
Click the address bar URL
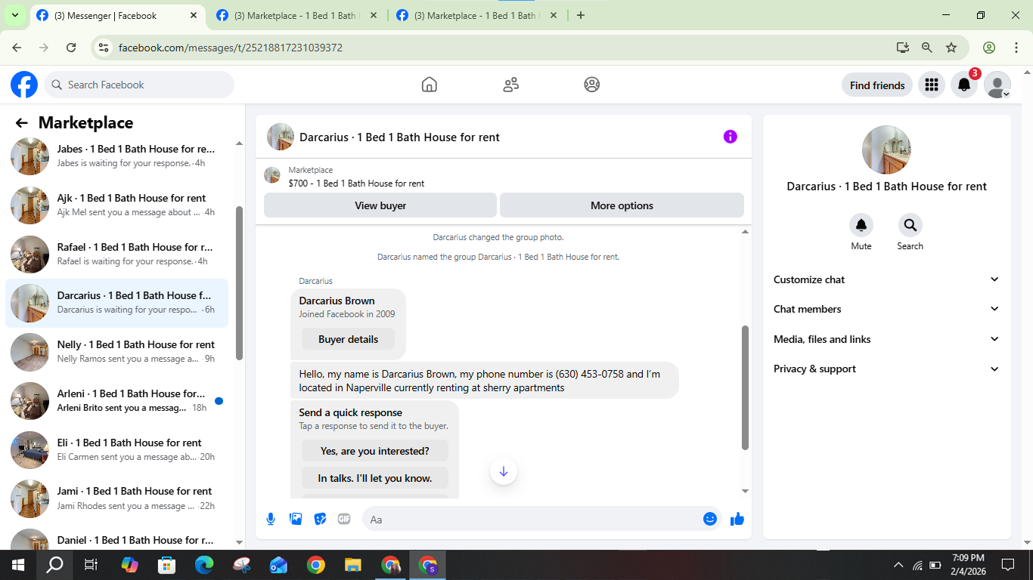click(x=231, y=48)
